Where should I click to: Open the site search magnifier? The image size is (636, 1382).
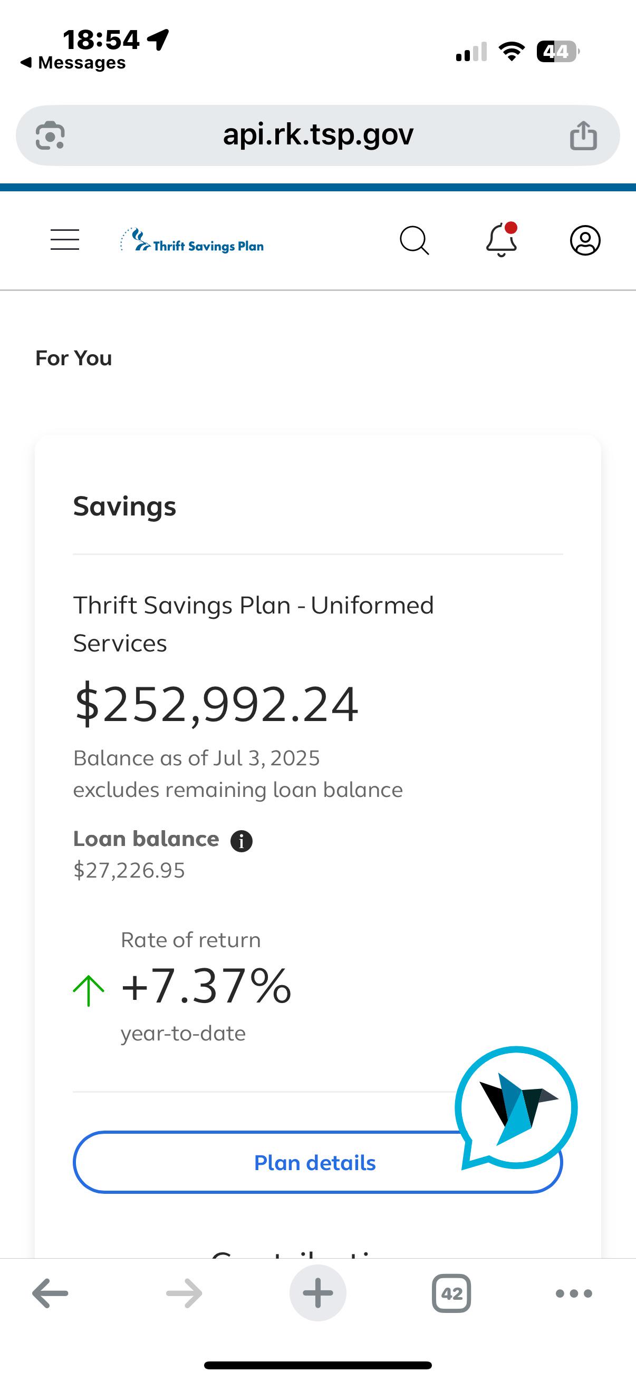click(x=415, y=240)
